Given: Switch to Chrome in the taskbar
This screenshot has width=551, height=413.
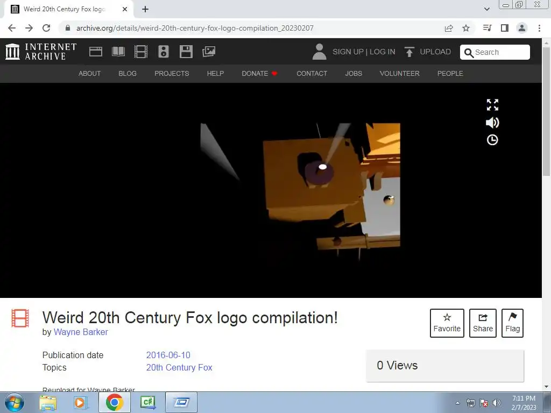Looking at the screenshot, I should coord(115,402).
